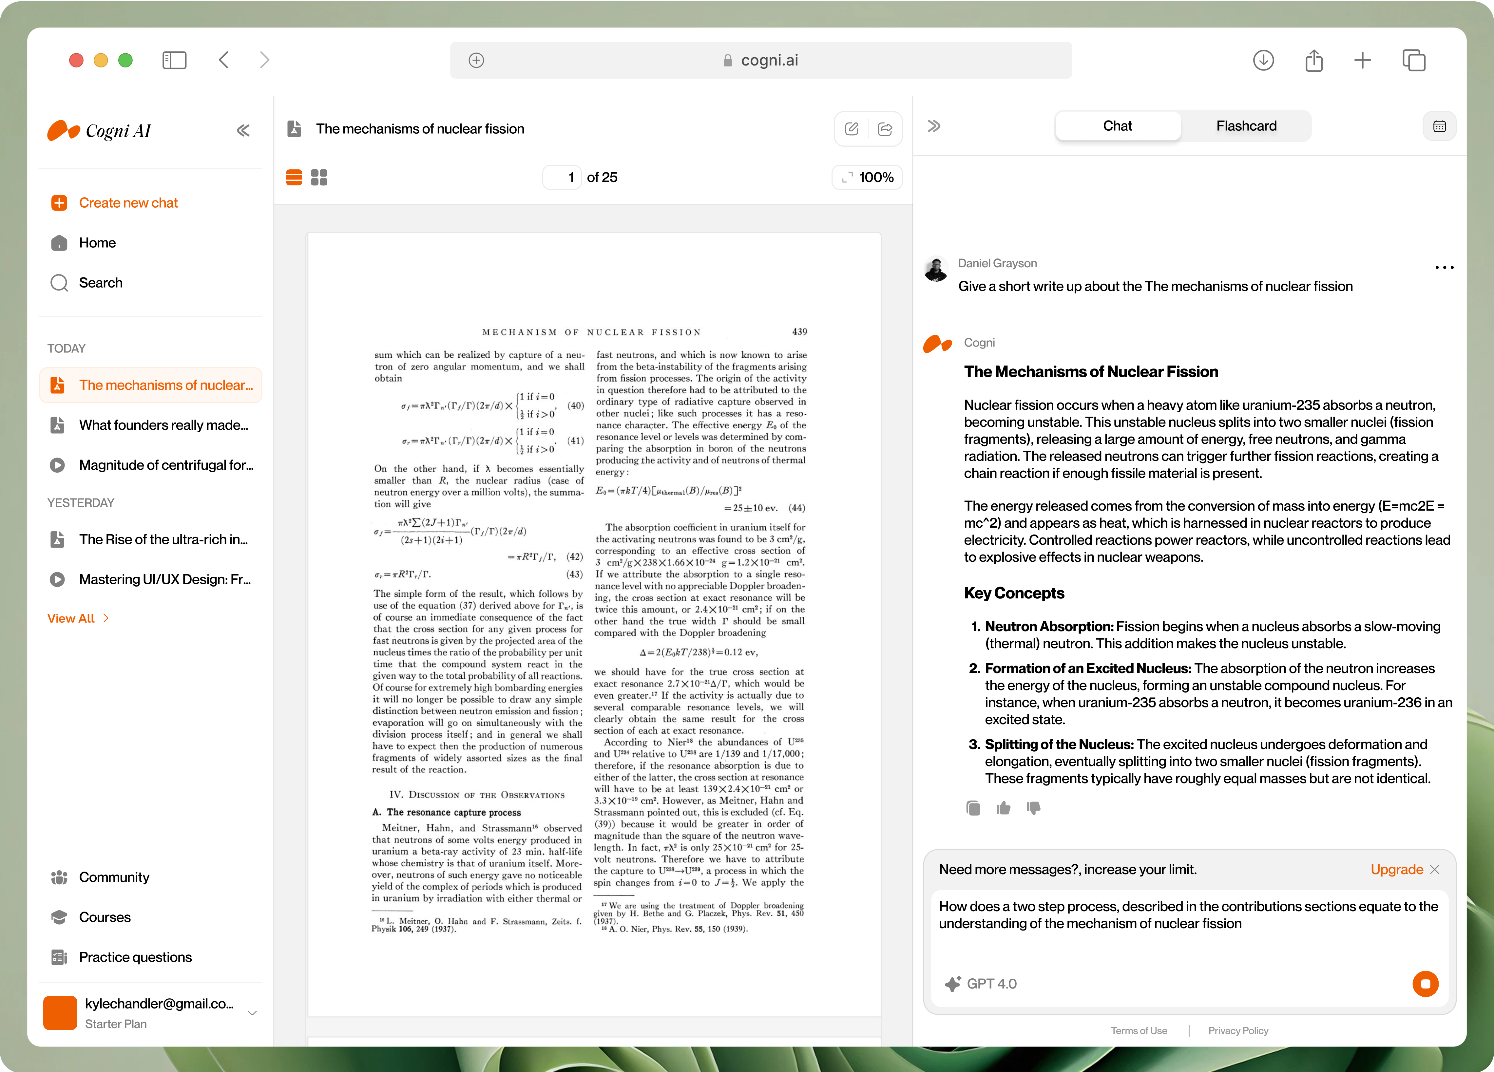Click the page number field
Viewport: 1494px width, 1072px height.
[x=562, y=178]
